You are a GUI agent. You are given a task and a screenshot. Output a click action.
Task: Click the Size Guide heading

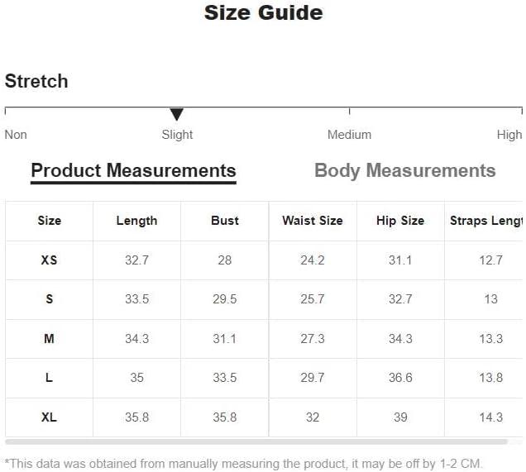point(263,12)
